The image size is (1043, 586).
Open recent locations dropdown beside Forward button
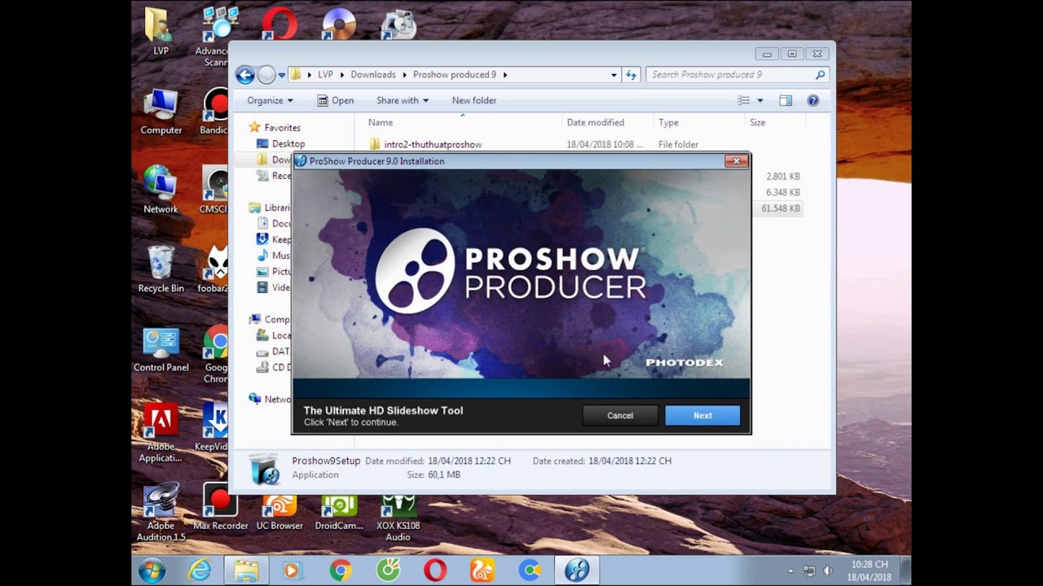[x=282, y=75]
